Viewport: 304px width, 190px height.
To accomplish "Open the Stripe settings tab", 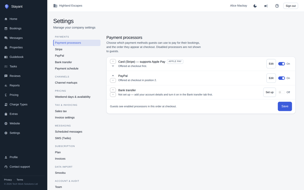I will pos(77,49).
